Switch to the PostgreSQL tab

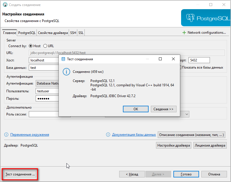[27, 33]
